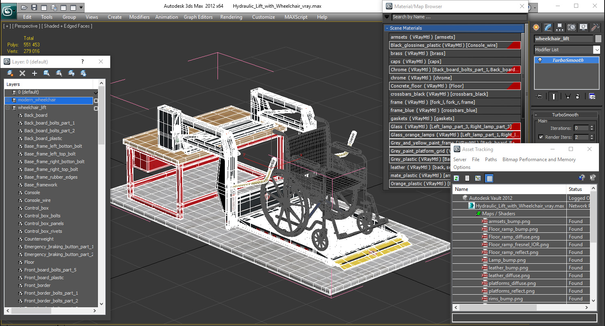The width and height of the screenshot is (605, 326).
Task: Open the Utilities hammer panel tab
Action: 595,27
